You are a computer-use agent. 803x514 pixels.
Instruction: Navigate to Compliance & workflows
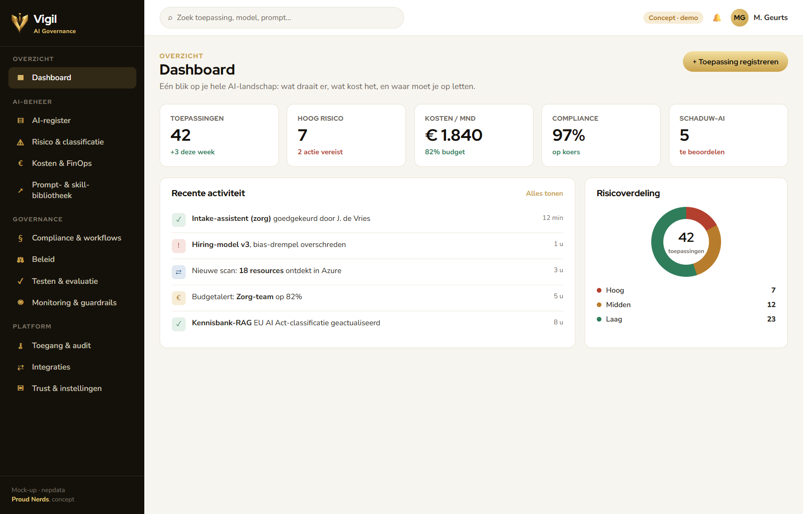point(72,238)
